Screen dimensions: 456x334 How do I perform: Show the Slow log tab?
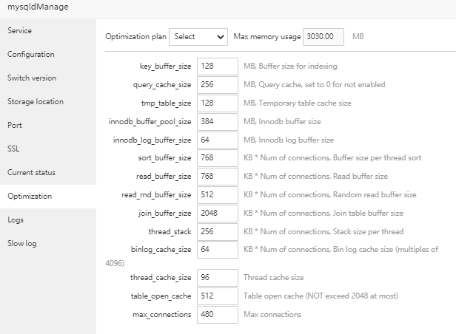coord(21,243)
